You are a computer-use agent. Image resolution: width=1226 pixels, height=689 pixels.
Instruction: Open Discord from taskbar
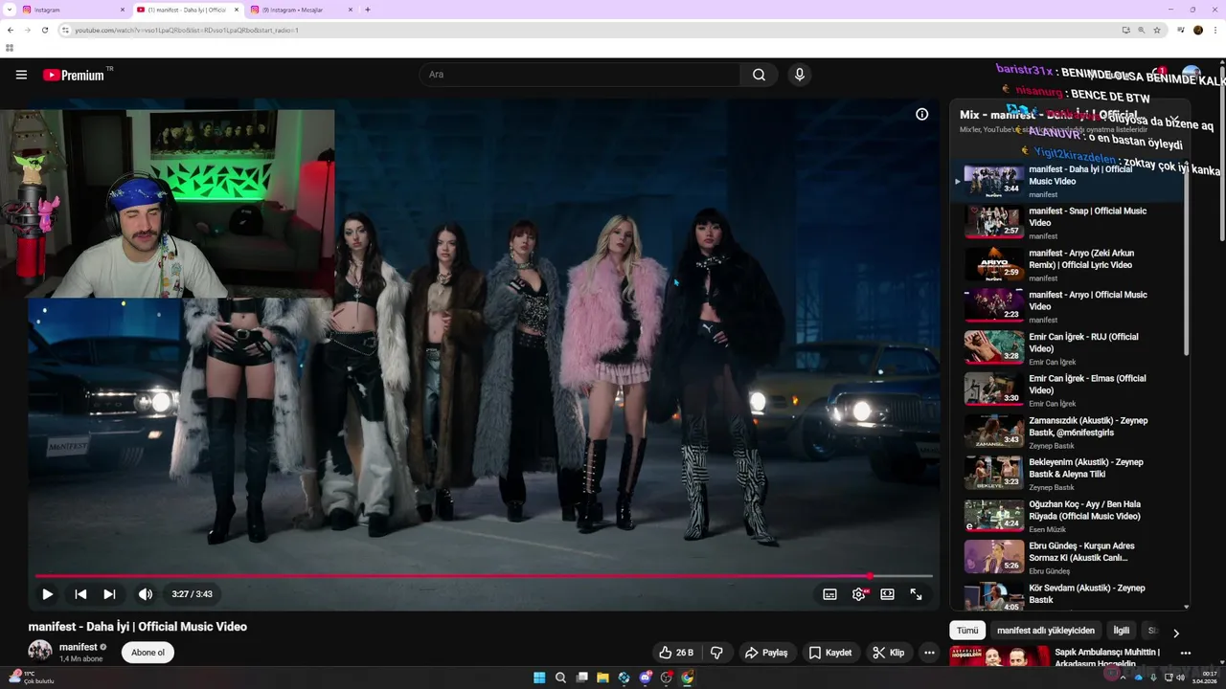coord(645,678)
